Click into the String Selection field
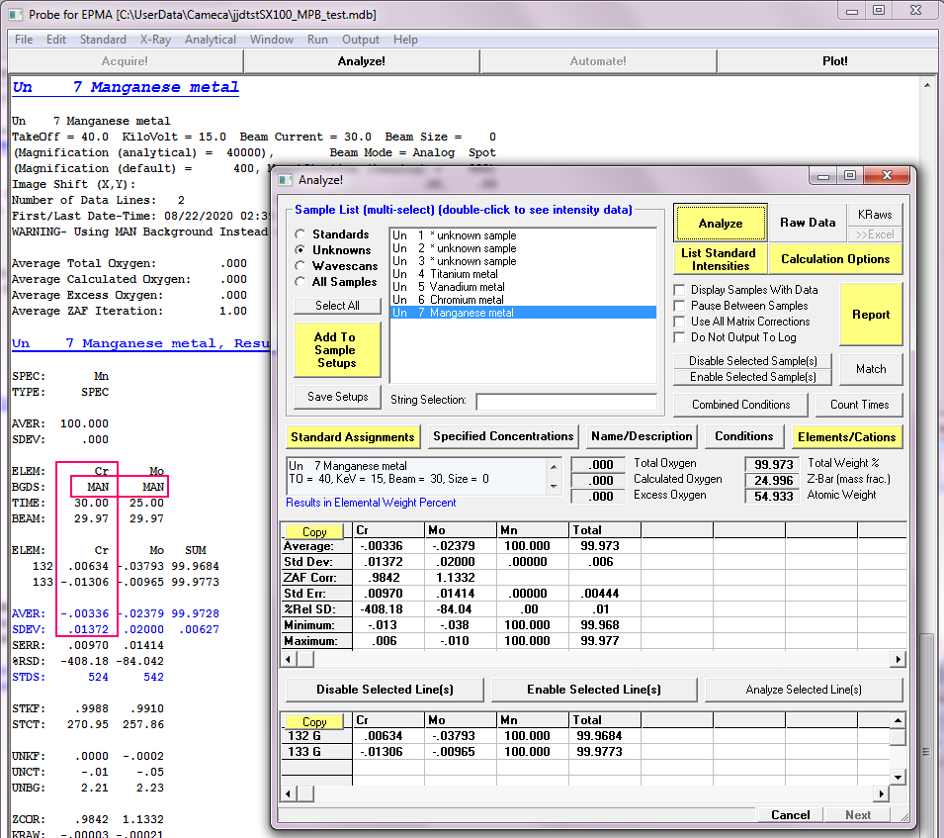 click(x=565, y=401)
